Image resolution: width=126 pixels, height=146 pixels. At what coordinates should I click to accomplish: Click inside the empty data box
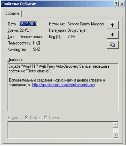60,130
